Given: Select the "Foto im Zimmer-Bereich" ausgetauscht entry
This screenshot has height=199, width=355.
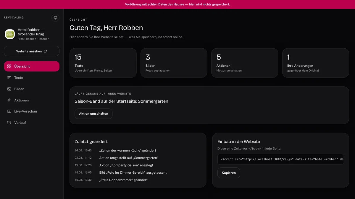Looking at the screenshot, I should point(133,172).
